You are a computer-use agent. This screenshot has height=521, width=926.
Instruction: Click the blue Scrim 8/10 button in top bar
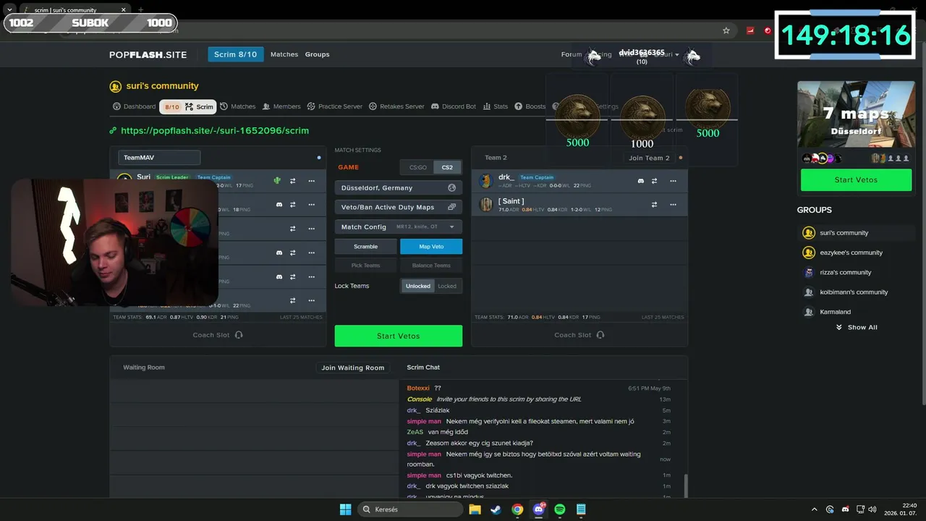click(236, 54)
